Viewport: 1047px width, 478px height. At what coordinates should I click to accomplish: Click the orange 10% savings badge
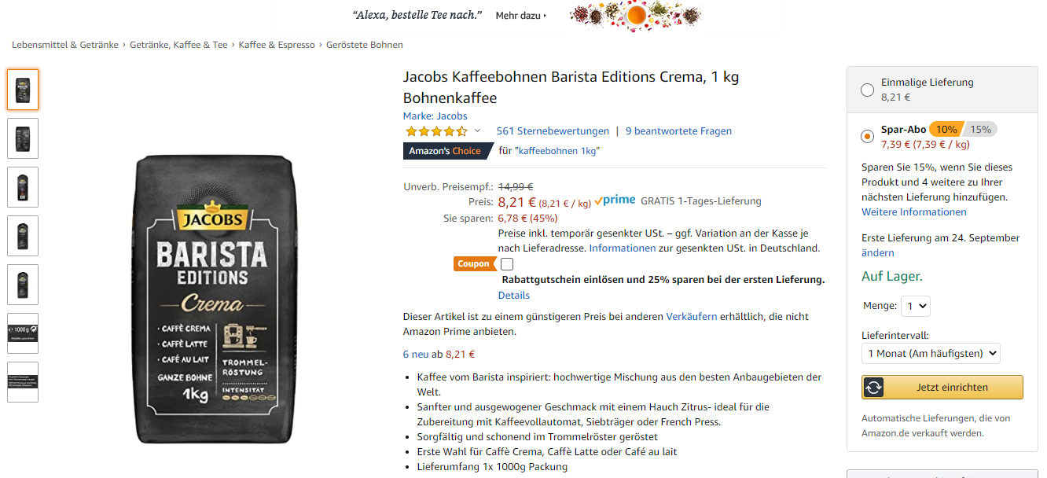pos(946,130)
